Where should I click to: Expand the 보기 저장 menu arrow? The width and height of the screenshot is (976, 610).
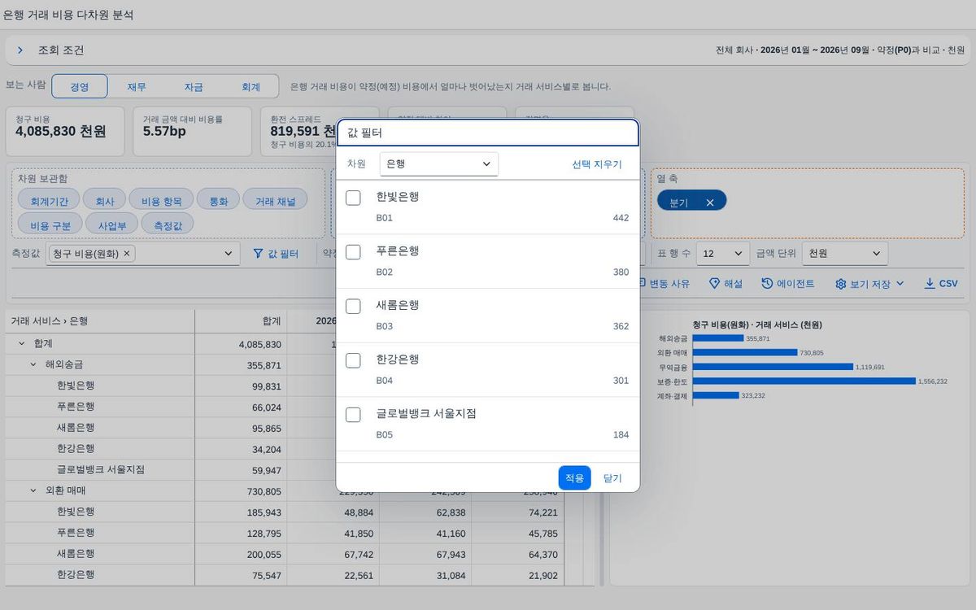(x=900, y=284)
